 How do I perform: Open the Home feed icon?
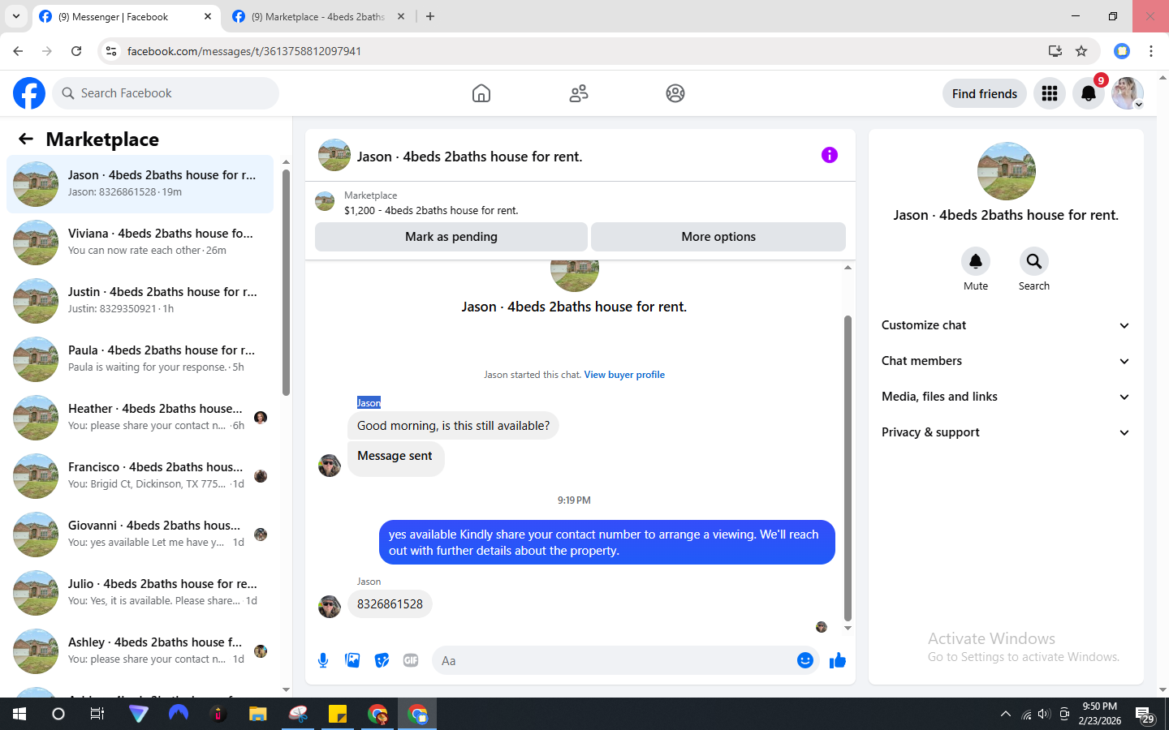pos(481,93)
